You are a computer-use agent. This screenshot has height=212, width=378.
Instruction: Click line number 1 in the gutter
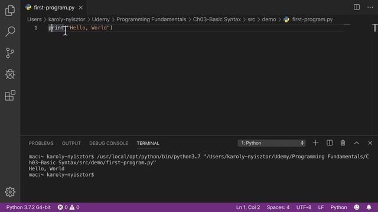35,28
